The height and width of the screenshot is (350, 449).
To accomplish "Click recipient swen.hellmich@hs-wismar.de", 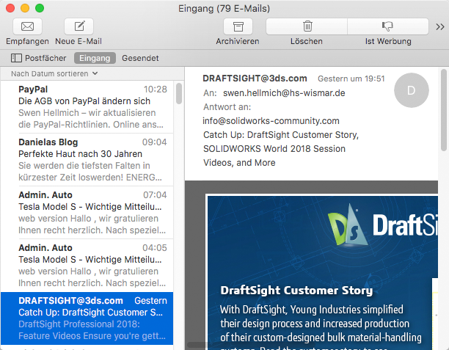I will pyautogui.click(x=284, y=93).
